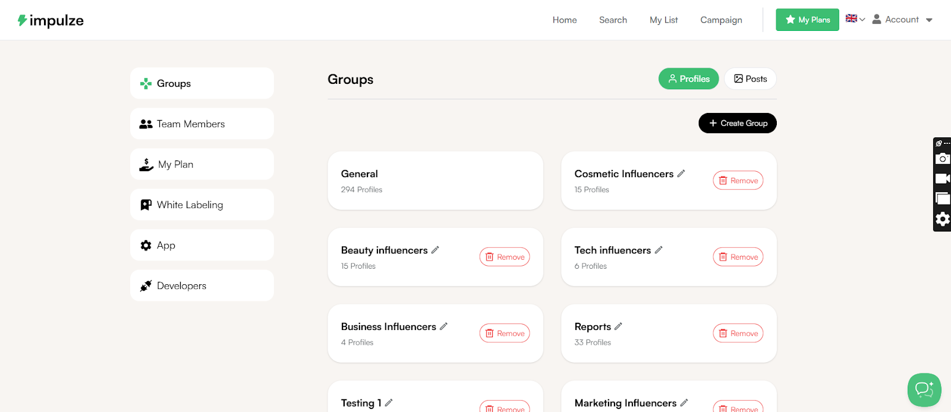
Task: Click the App gear icon
Action: click(x=146, y=246)
